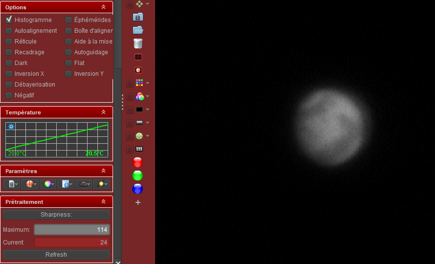Select the red channel ball
The height and width of the screenshot is (264, 435).
coord(137,162)
